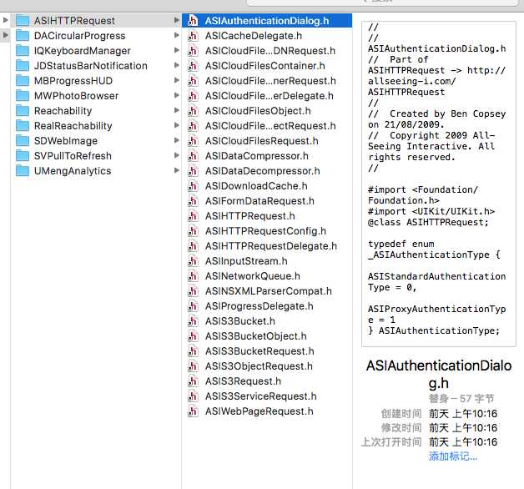Select the SDWebImage folder icon
The height and width of the screenshot is (489, 524).
pyautogui.click(x=23, y=141)
